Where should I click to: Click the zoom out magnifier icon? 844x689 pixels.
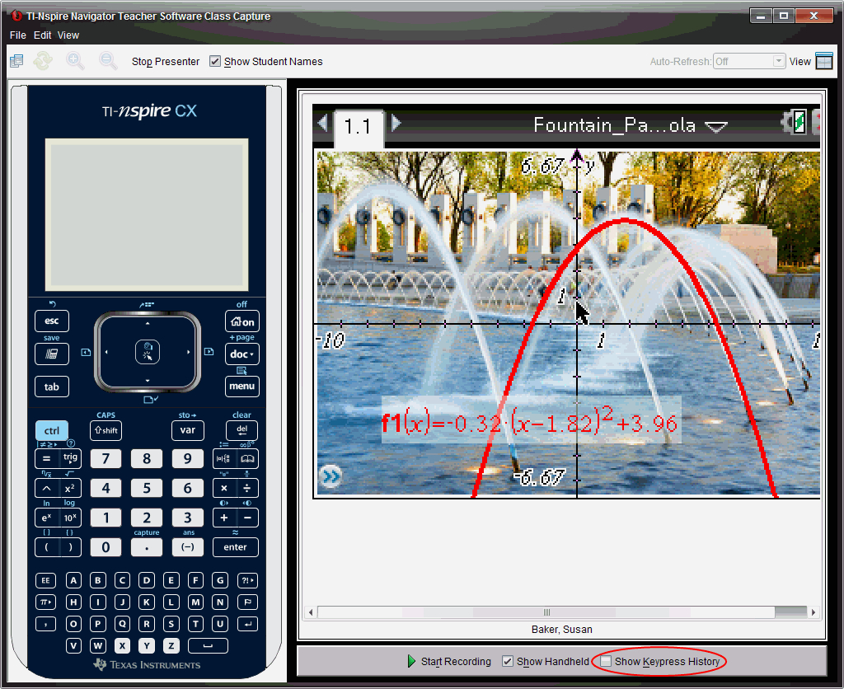(x=108, y=61)
